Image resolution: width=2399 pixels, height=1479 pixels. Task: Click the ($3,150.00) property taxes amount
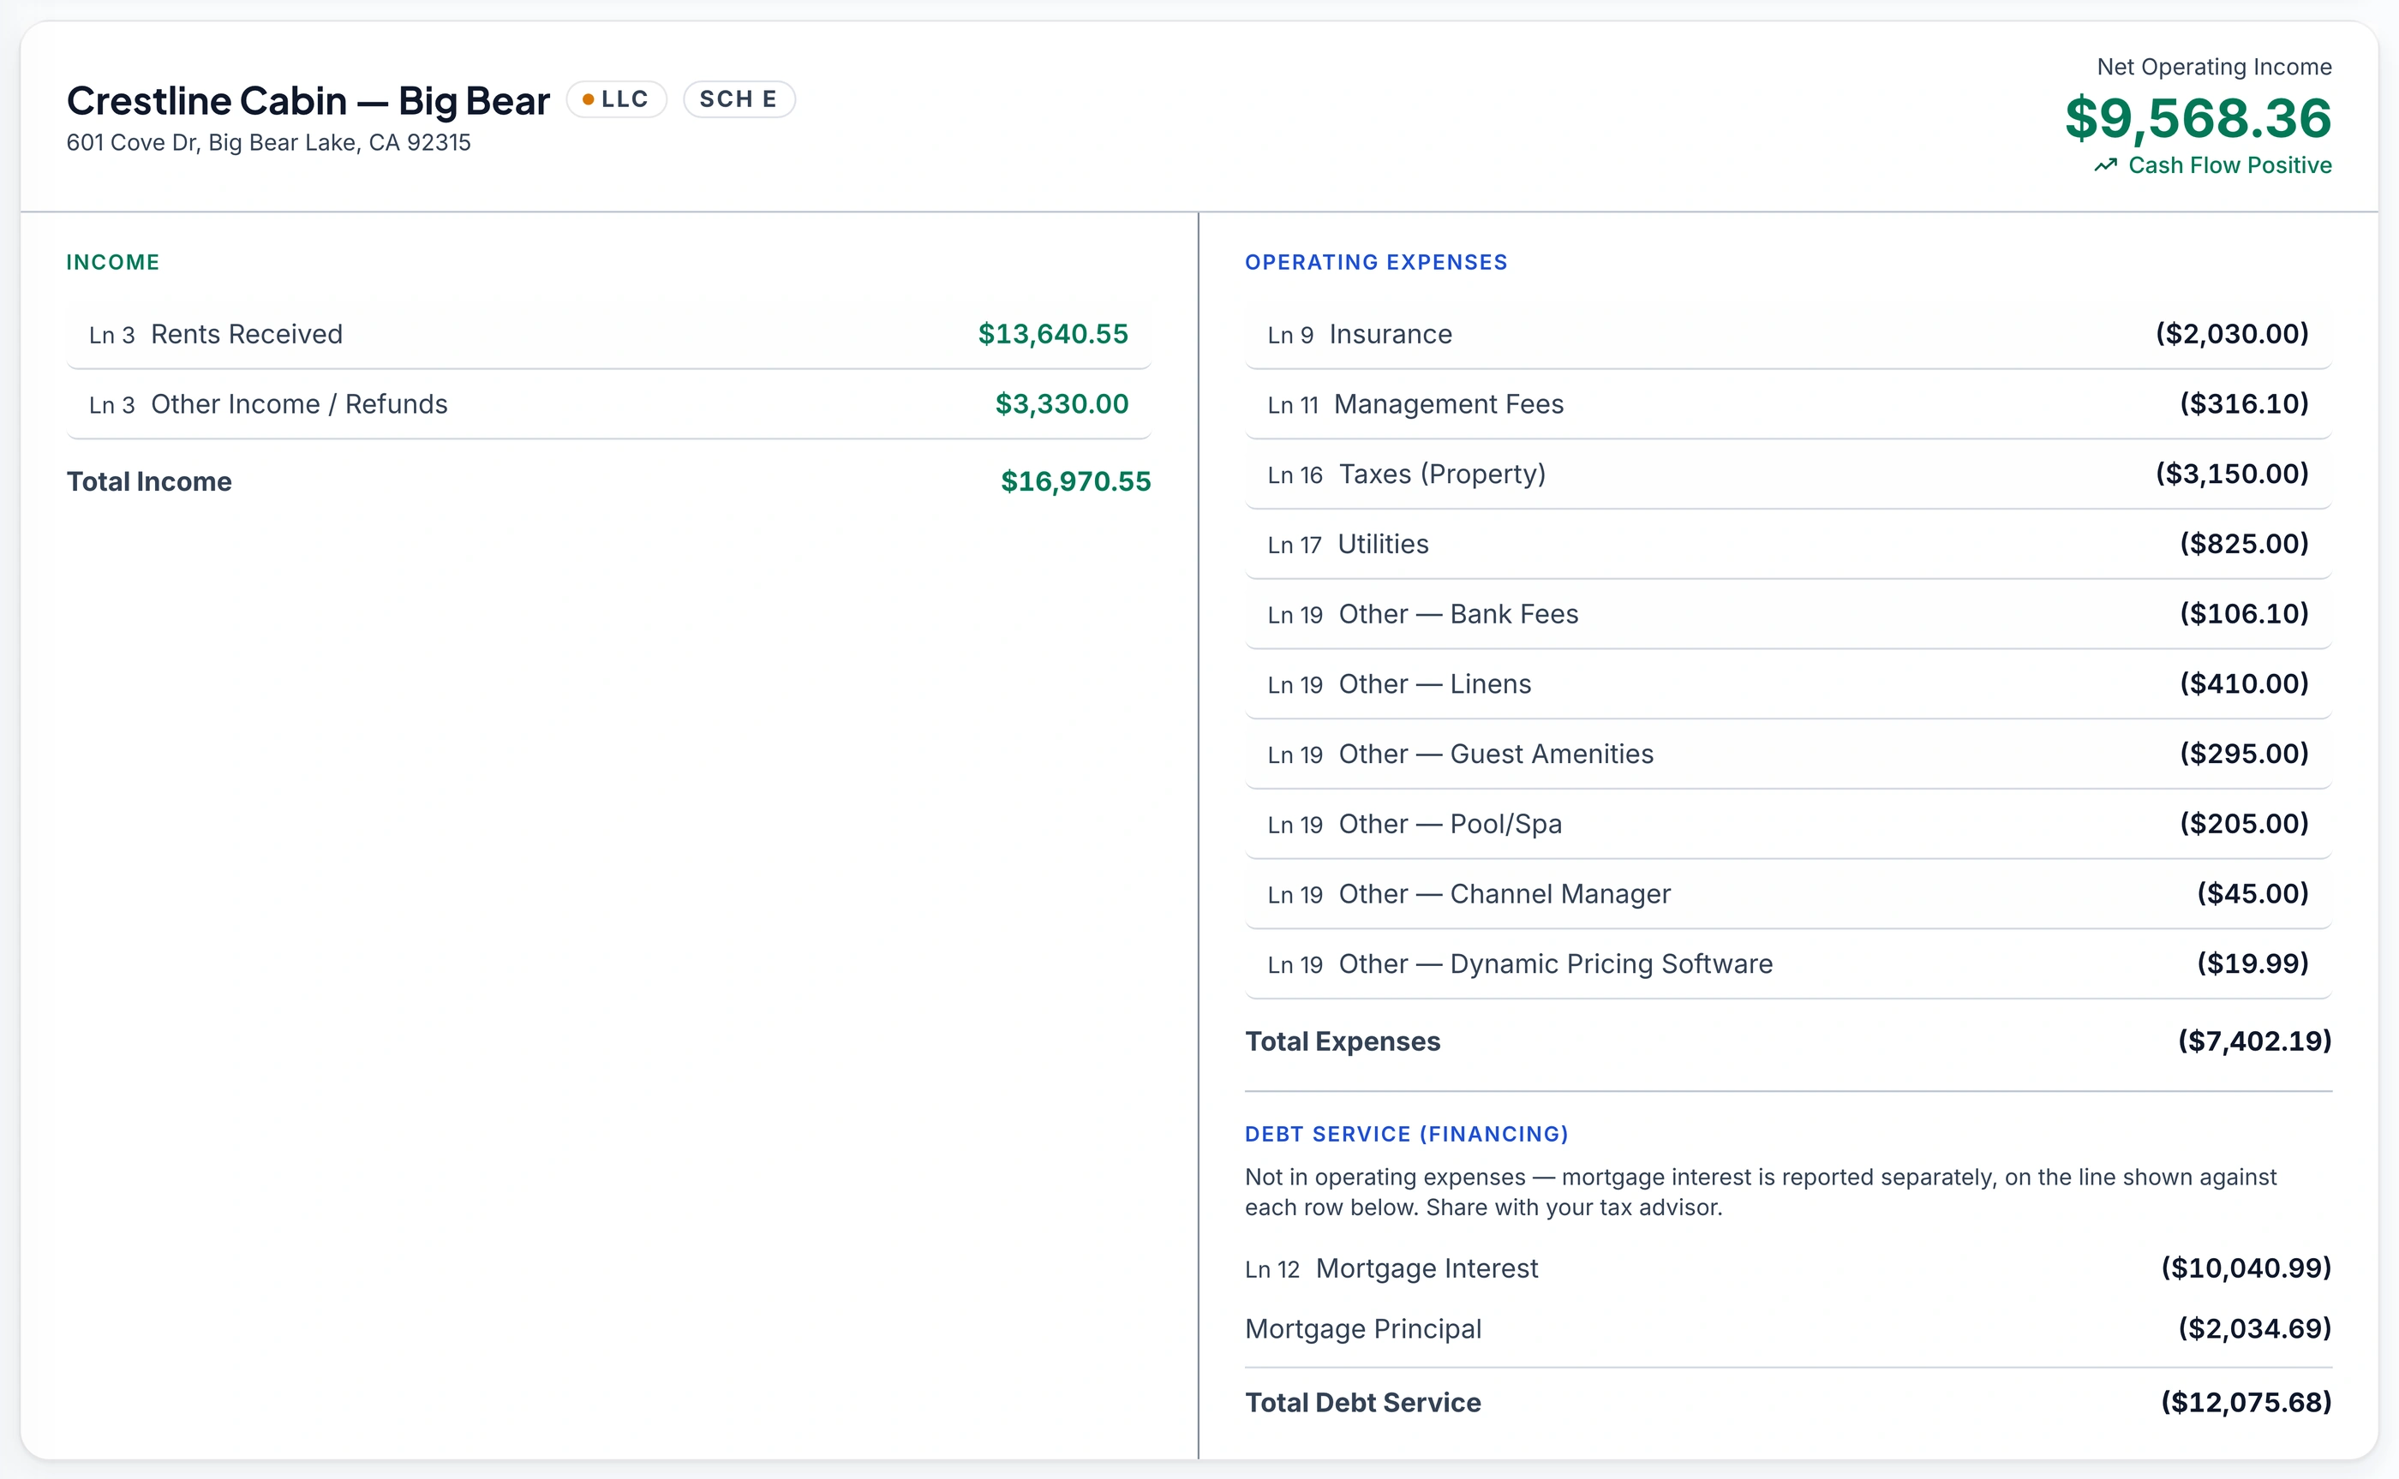[2232, 474]
